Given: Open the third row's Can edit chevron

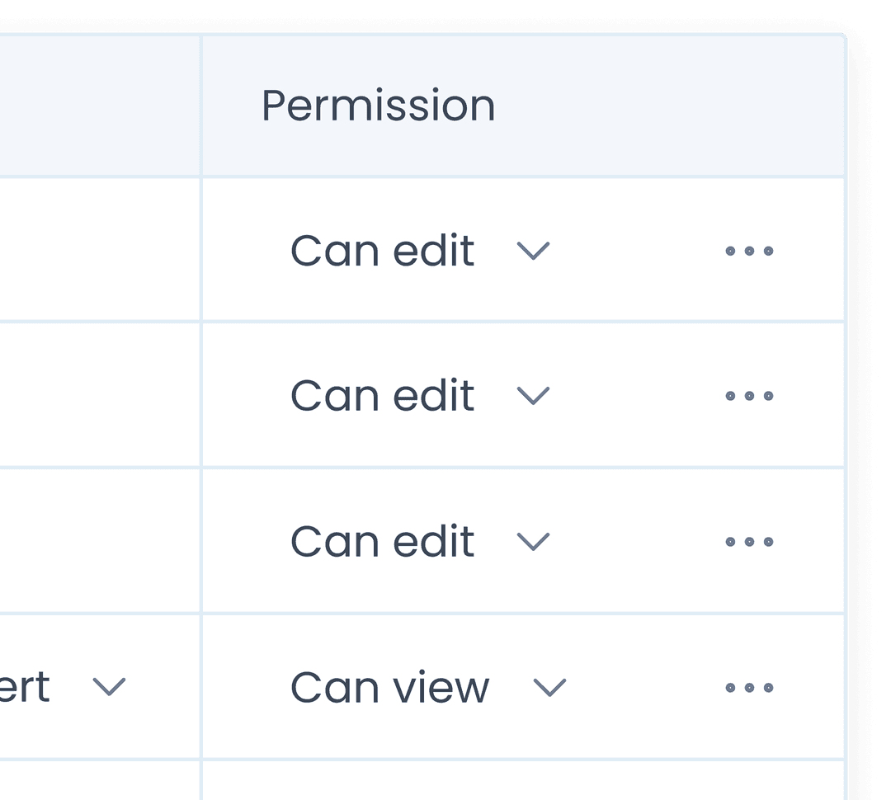Looking at the screenshot, I should [533, 542].
